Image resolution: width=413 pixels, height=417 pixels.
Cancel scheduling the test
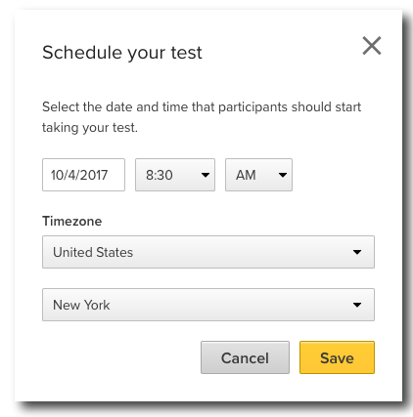245,357
